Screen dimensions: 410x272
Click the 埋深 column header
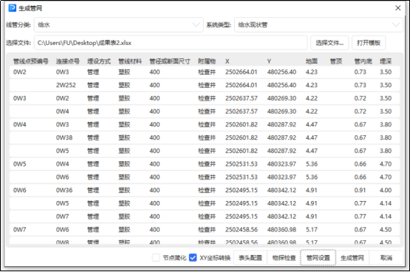click(386, 61)
